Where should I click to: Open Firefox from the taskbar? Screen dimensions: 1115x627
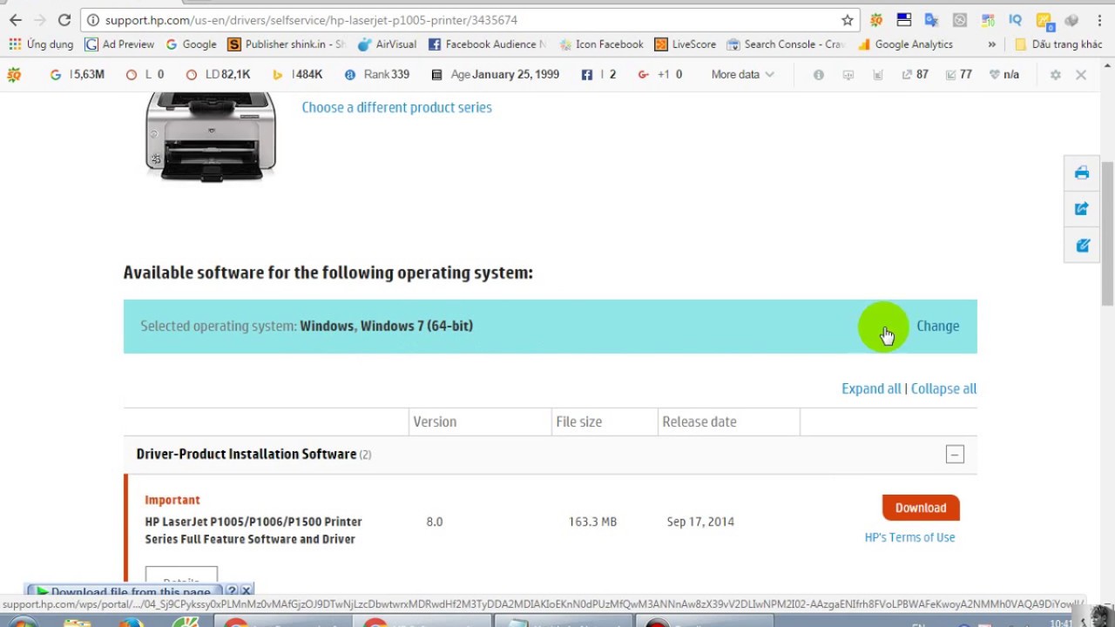(131, 622)
